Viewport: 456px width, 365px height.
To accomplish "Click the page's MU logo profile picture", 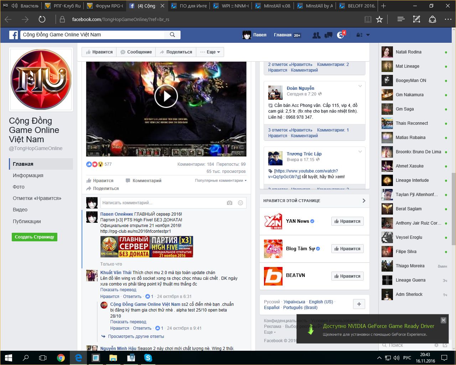I will click(x=41, y=79).
